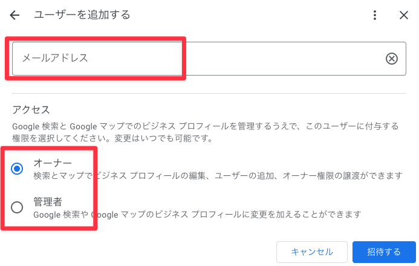Click the text 変更はいつでも可能です
This screenshot has width=419, height=266.
tap(163, 138)
